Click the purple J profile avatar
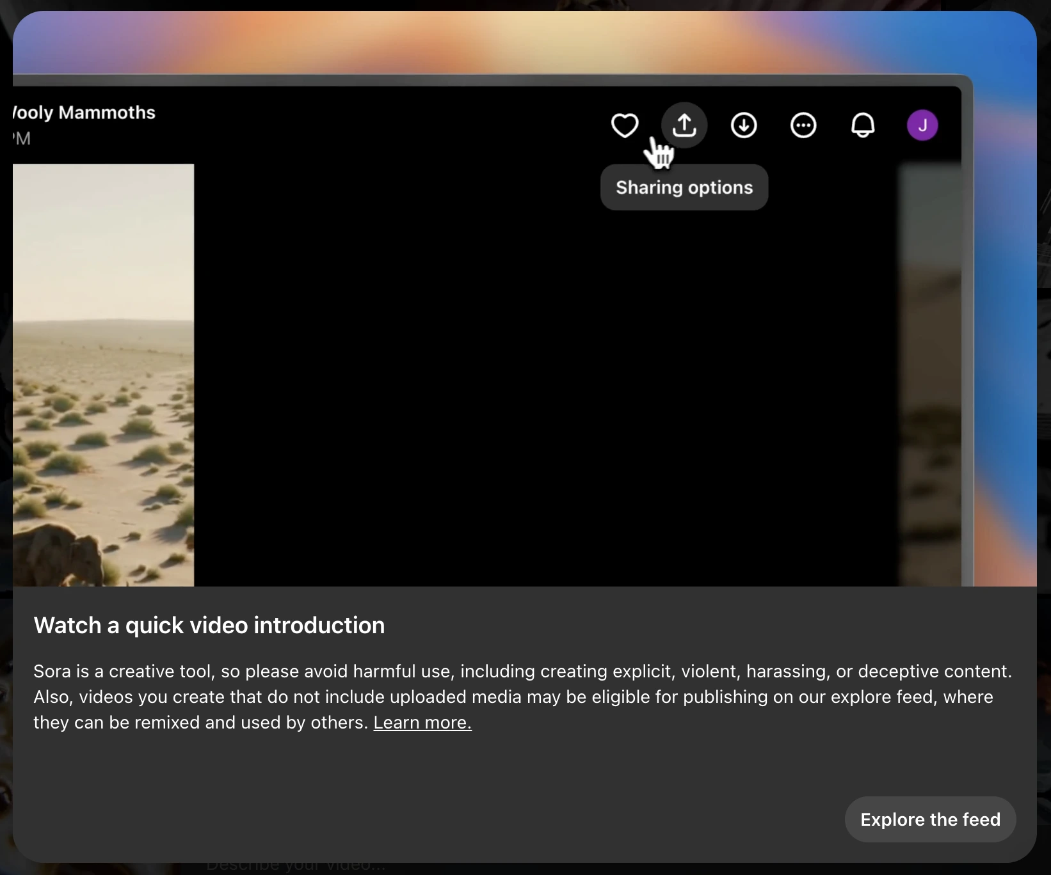The image size is (1051, 875). pyautogui.click(x=922, y=125)
